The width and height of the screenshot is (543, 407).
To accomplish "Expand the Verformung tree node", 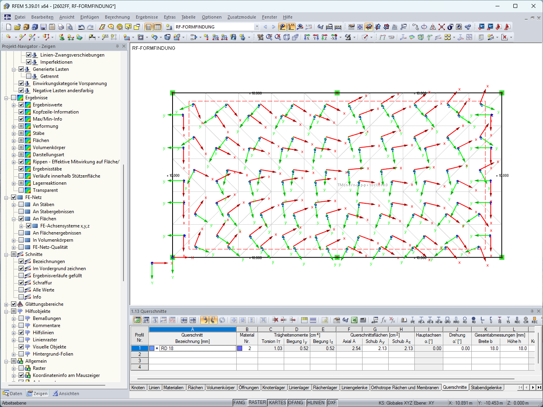I will (13, 126).
